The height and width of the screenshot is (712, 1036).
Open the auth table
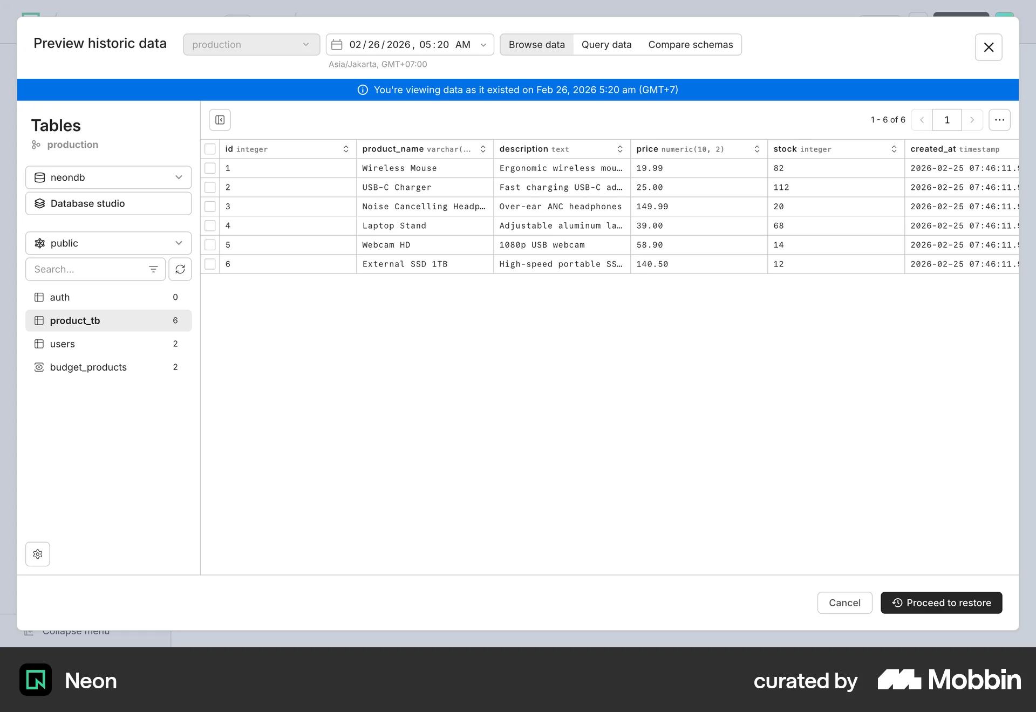pos(108,297)
